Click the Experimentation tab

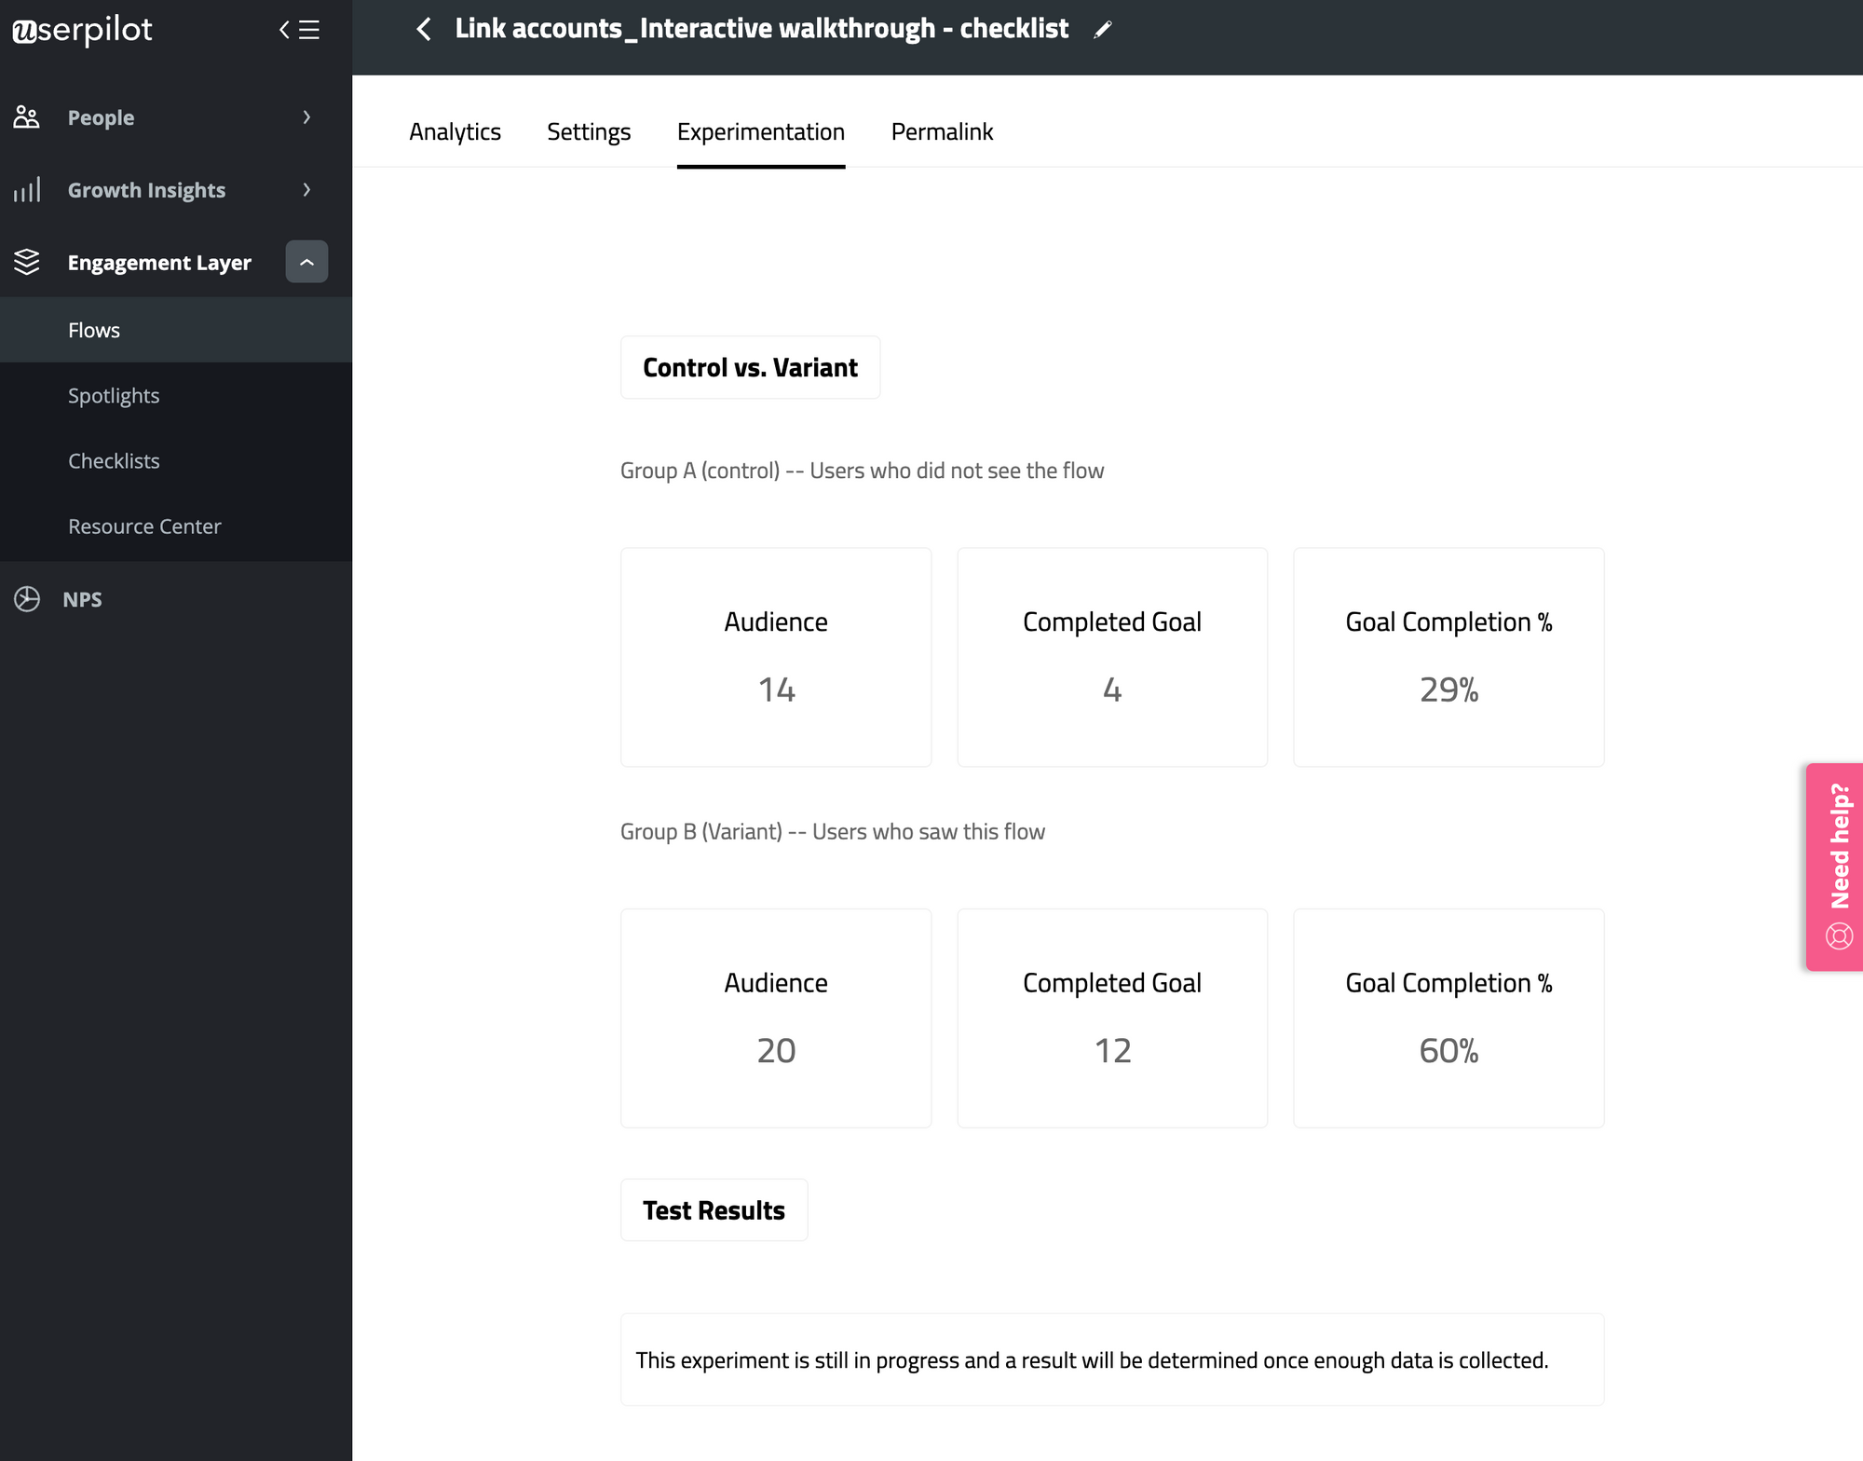point(762,131)
